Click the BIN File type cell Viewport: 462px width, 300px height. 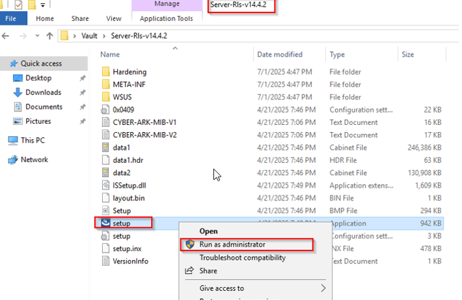pyautogui.click(x=342, y=198)
